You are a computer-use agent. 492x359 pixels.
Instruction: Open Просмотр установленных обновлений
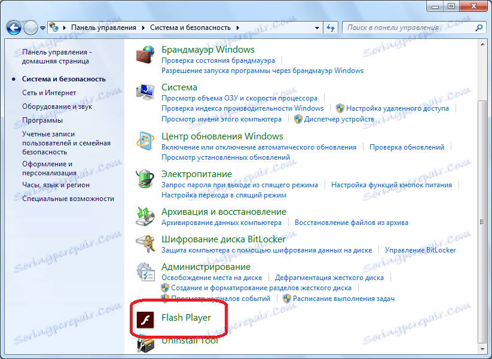tap(225, 157)
